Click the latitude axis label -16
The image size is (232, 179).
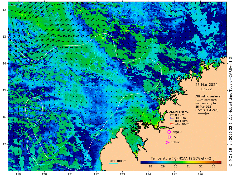coord(4,117)
